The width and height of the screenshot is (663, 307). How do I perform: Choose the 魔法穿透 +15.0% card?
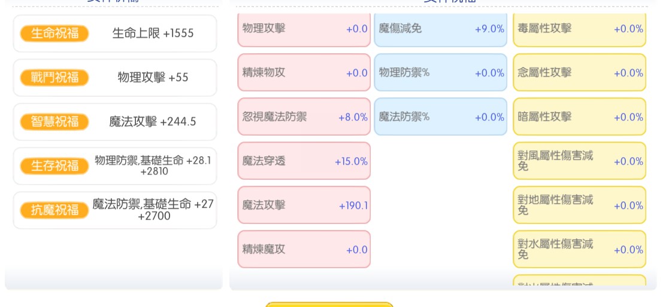pos(304,161)
